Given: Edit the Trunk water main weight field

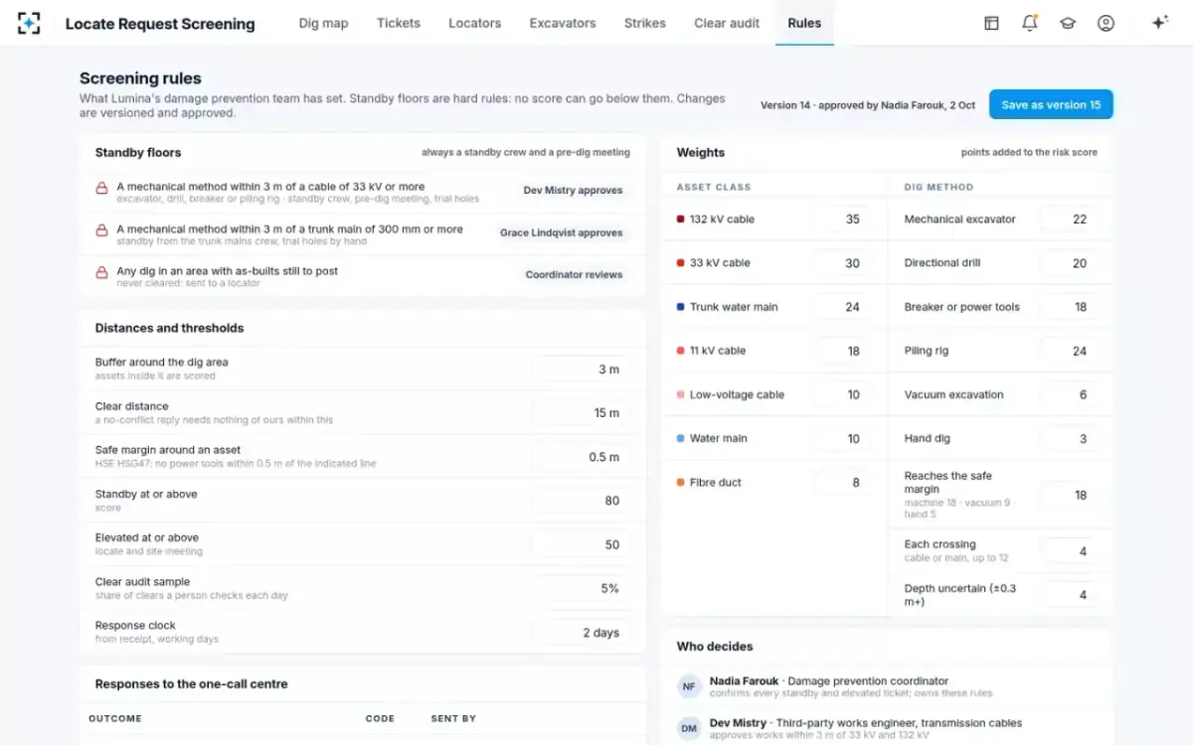Looking at the screenshot, I should [x=842, y=307].
